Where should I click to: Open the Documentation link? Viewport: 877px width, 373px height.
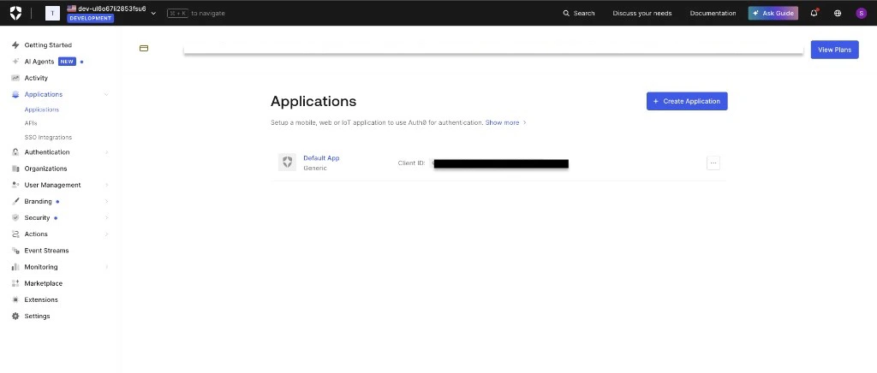(x=713, y=13)
